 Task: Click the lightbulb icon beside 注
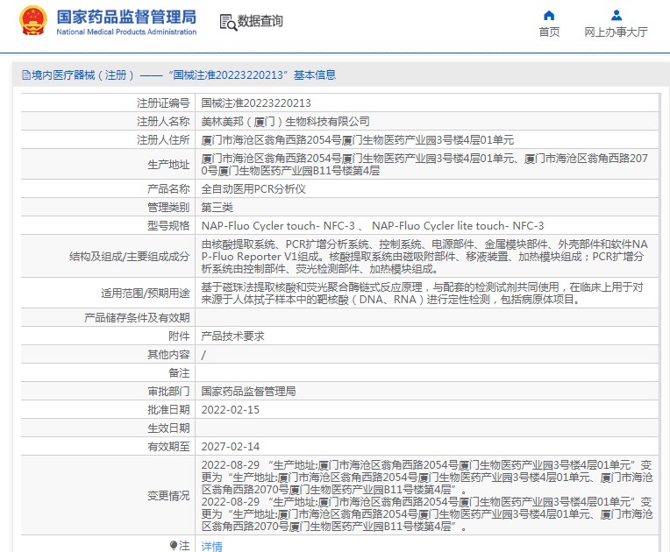pyautogui.click(x=173, y=545)
